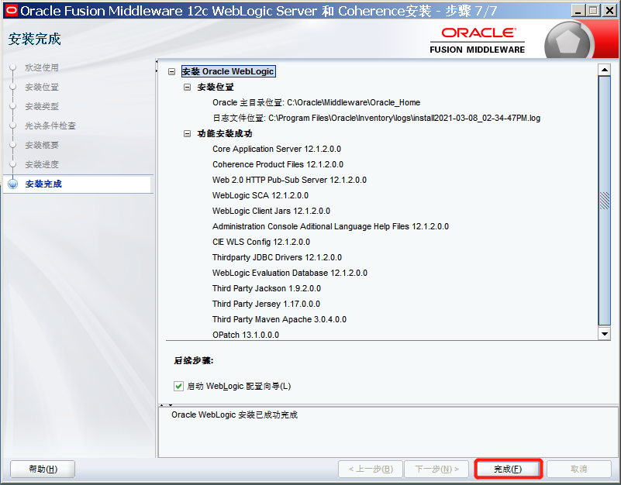Click the ORACLE Fusion Middleware logo

478,40
